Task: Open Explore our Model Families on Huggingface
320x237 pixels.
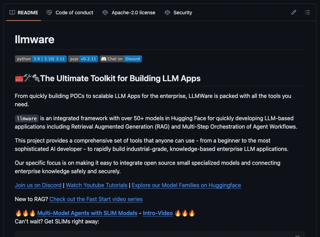Action: [186, 185]
